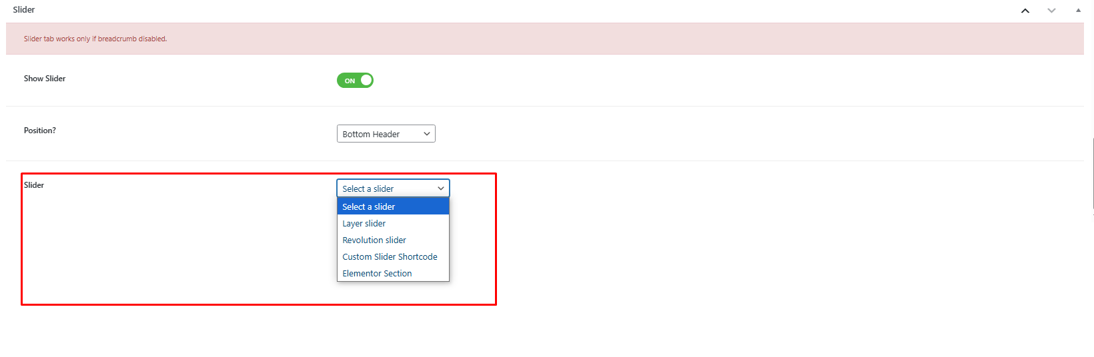Screen dimensions: 1094x357
Task: Select Layer slider from the list
Action: click(x=364, y=224)
